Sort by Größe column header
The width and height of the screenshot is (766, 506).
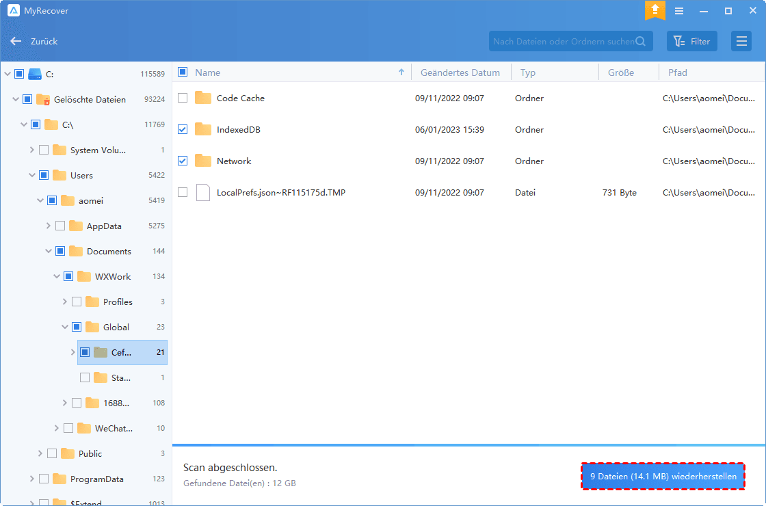point(620,72)
